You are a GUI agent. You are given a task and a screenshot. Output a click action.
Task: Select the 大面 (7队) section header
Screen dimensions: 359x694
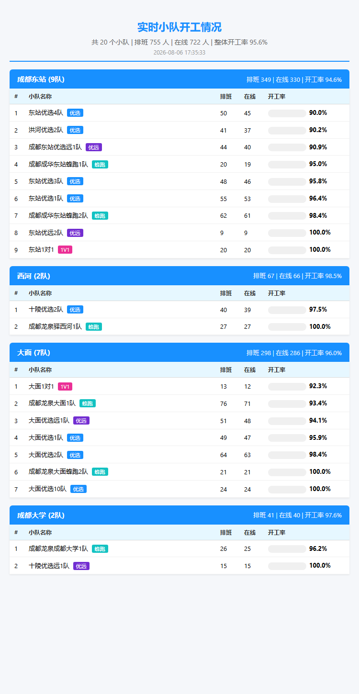(179, 353)
